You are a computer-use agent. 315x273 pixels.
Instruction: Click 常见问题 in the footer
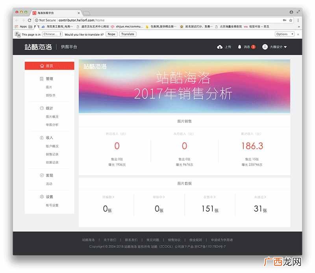153,240
